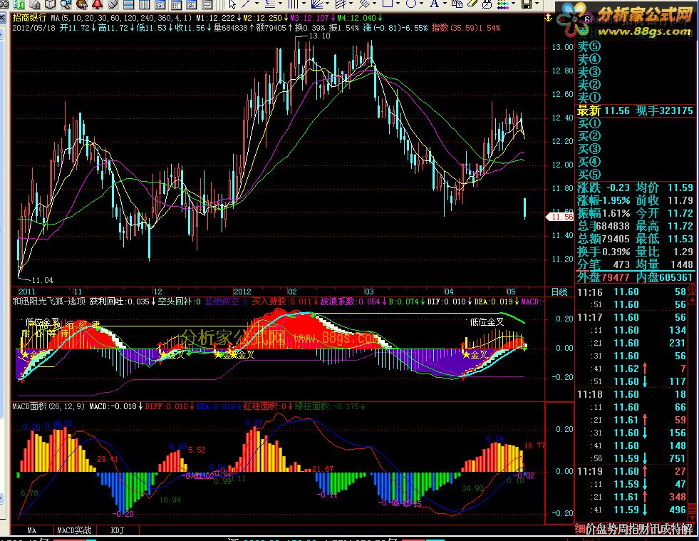Viewport: 699px width, 541px height.
Task: Click the save floppy disk icon
Action: click(x=527, y=4)
